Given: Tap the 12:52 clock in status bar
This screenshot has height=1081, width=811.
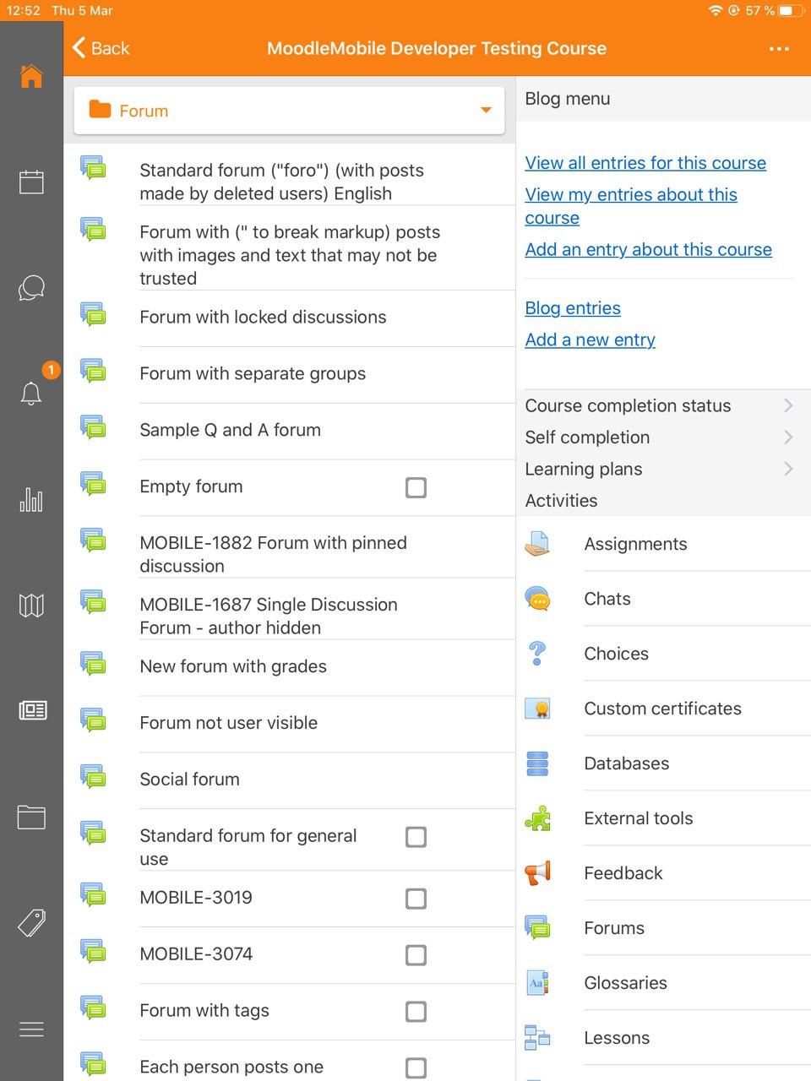Looking at the screenshot, I should pyautogui.click(x=23, y=11).
